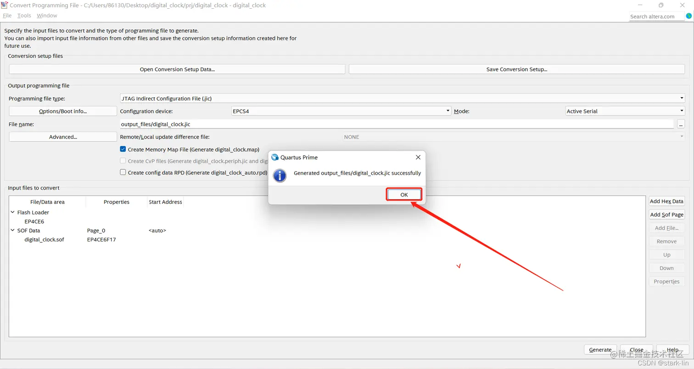
Task: Click the Add Hex Data button
Action: click(666, 201)
